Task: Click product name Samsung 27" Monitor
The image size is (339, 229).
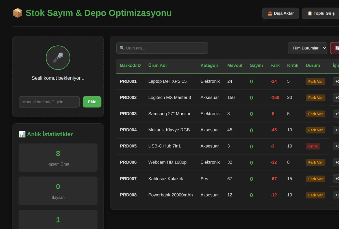Action: [169, 114]
